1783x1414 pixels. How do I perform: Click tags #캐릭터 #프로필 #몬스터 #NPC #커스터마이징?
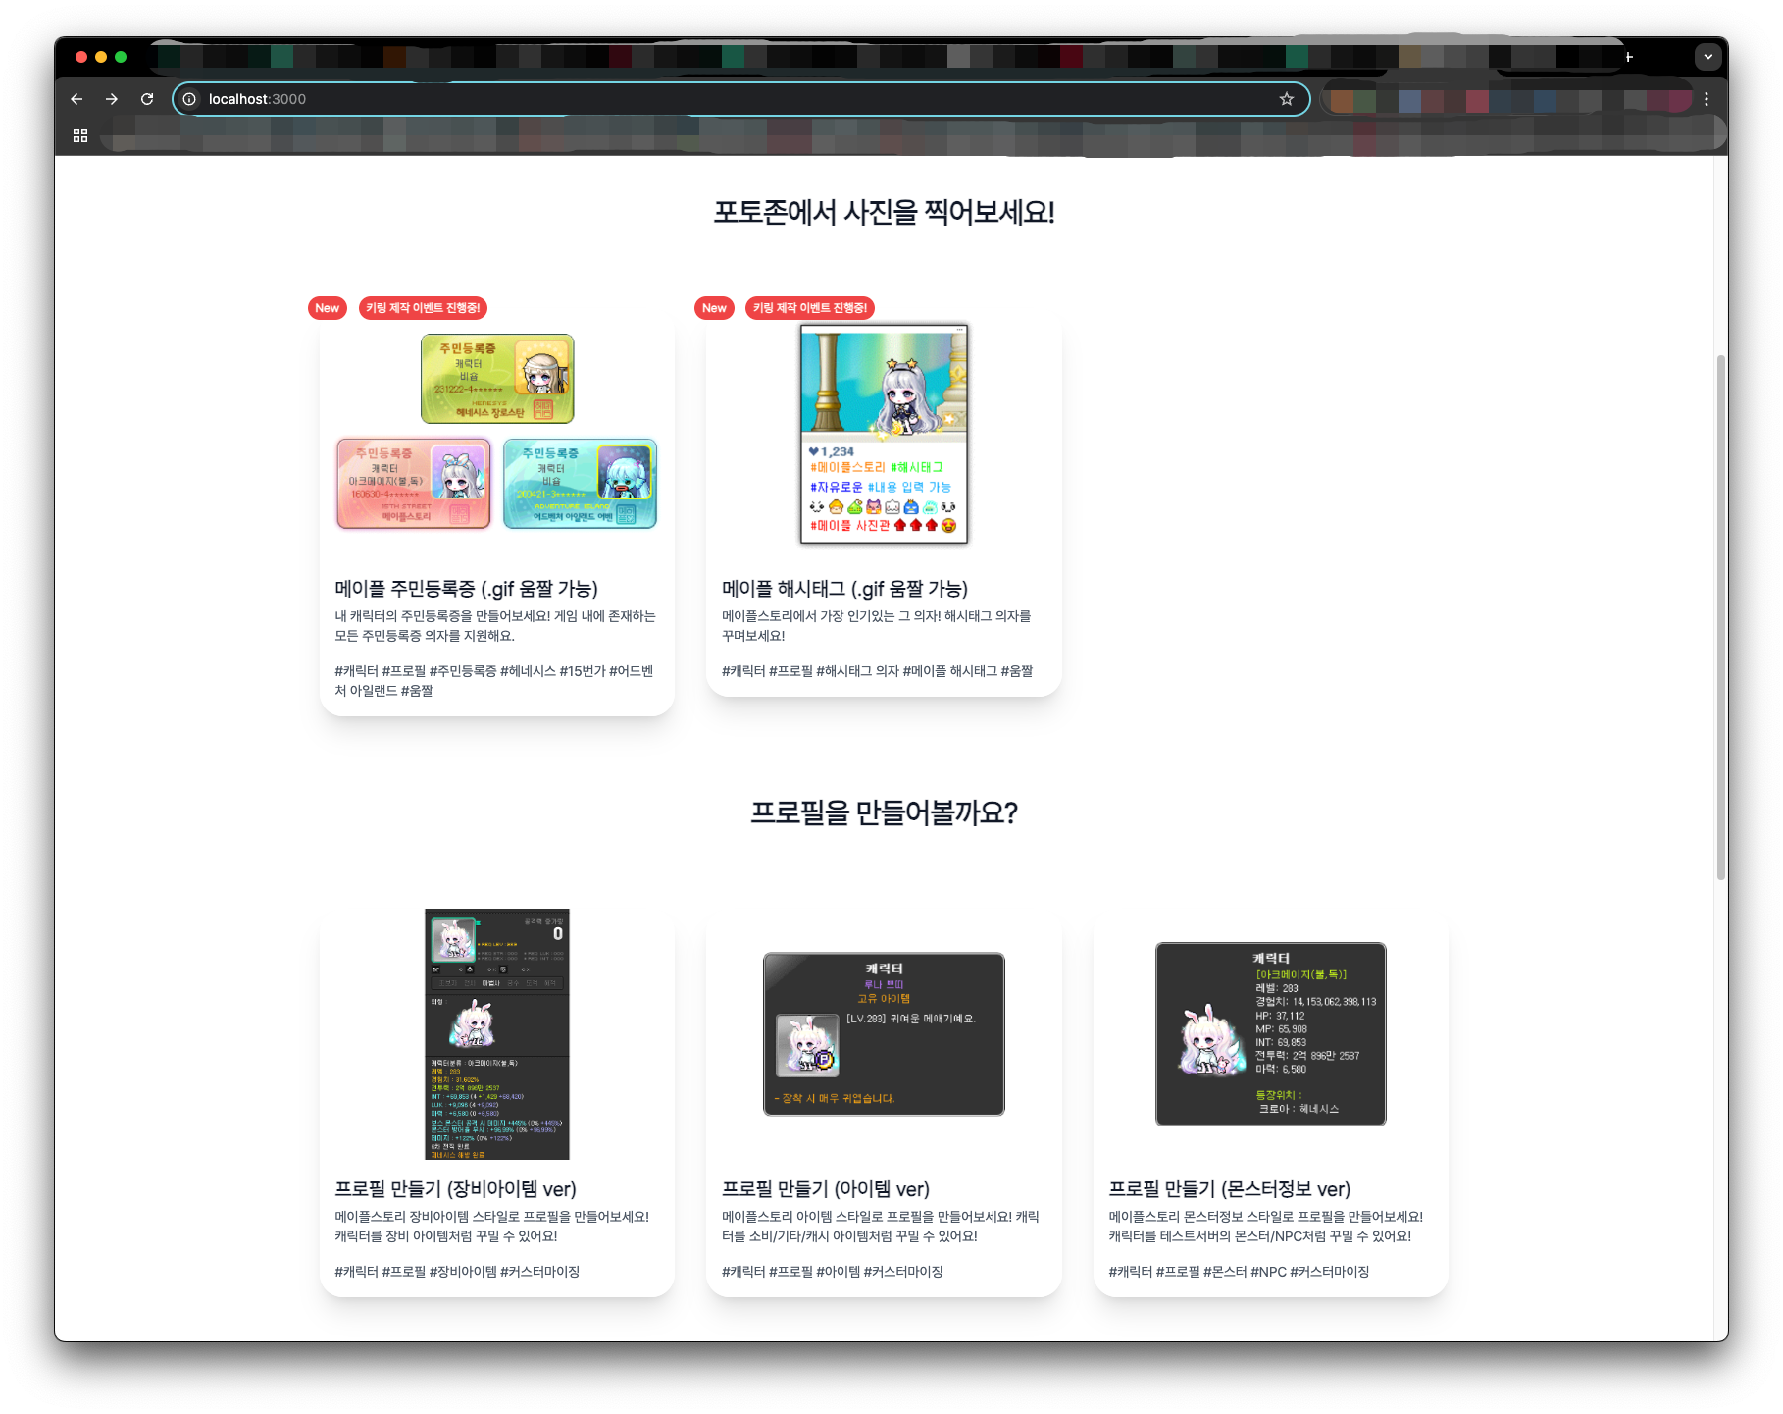point(1239,1272)
